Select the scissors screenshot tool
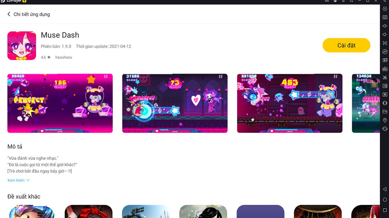Viewport: 389px width, 218px height. [385, 78]
